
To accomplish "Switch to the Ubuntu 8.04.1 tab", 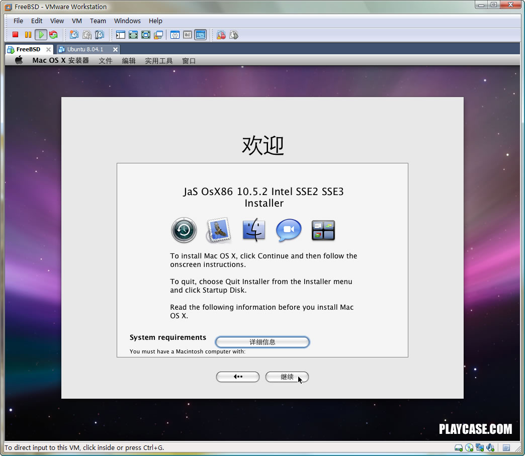I will pyautogui.click(x=85, y=49).
